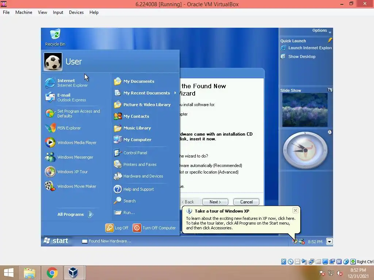The width and height of the screenshot is (374, 280).
Task: Click the Quick Launch lightning icon
Action: click(x=330, y=40)
